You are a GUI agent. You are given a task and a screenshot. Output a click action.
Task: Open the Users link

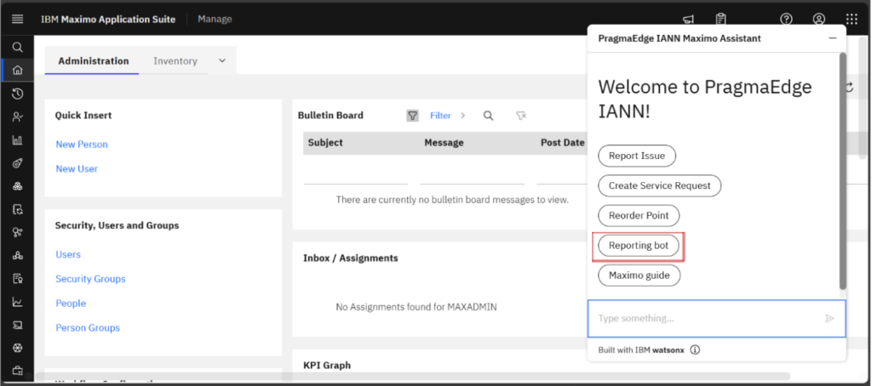(68, 254)
